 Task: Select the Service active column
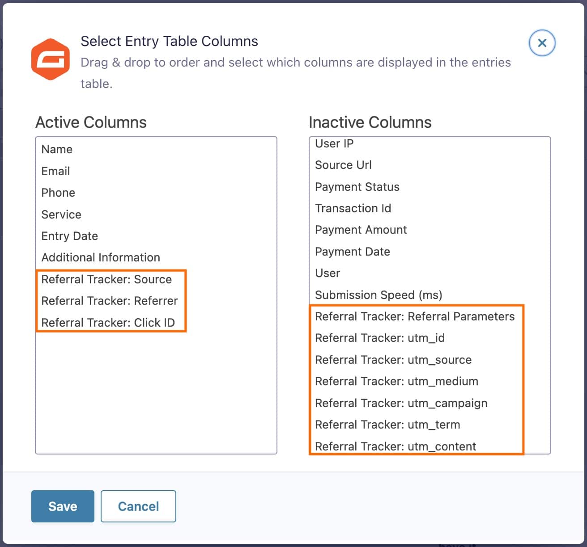[x=61, y=214]
